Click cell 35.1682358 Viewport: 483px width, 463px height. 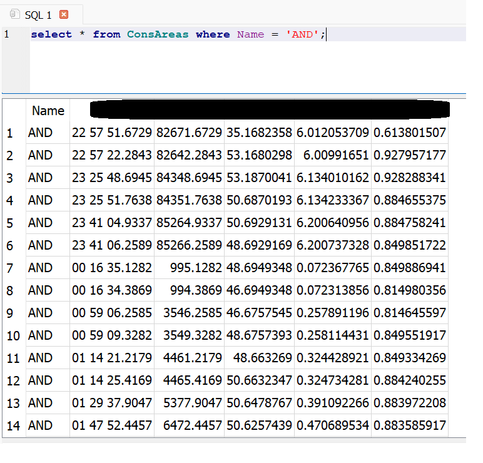coord(260,133)
